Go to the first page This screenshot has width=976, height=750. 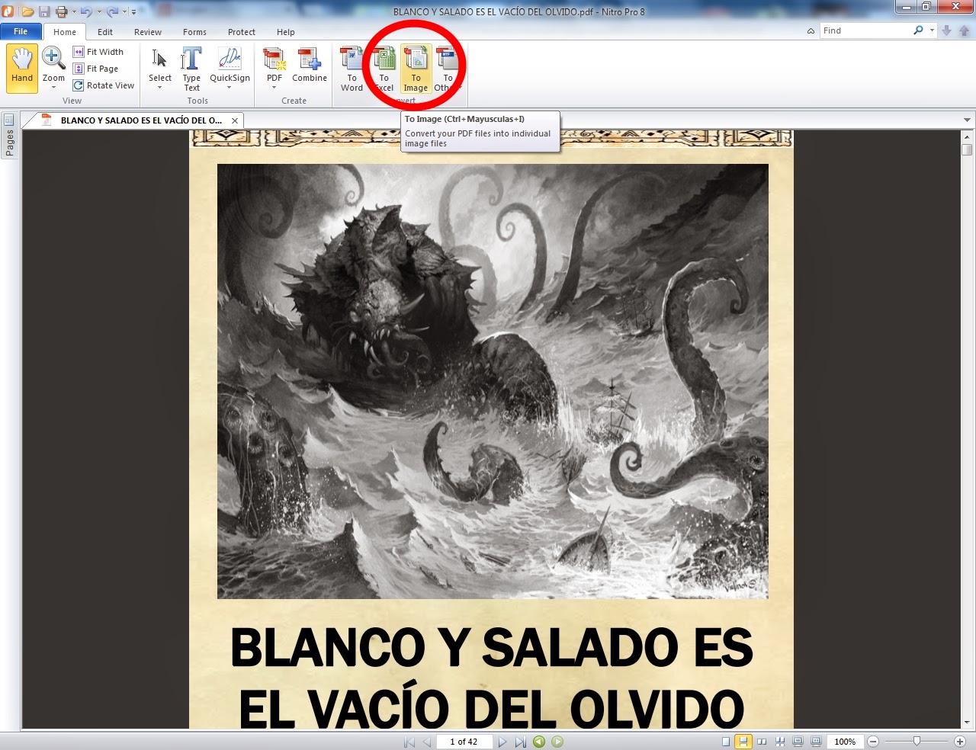point(409,742)
